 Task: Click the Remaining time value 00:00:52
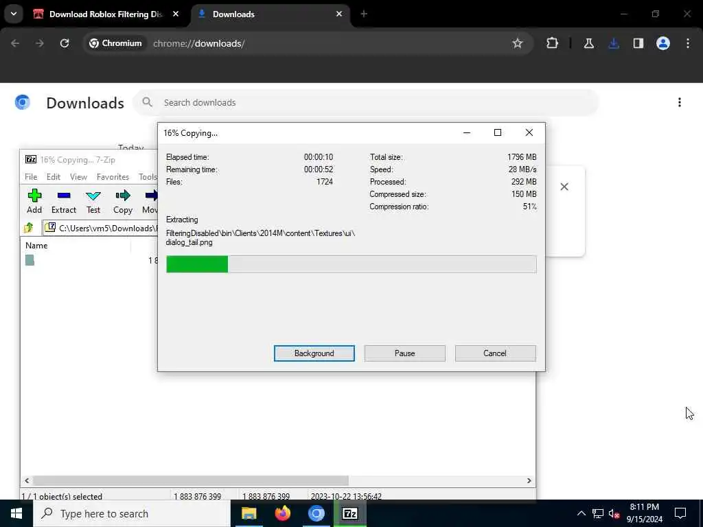pyautogui.click(x=319, y=169)
